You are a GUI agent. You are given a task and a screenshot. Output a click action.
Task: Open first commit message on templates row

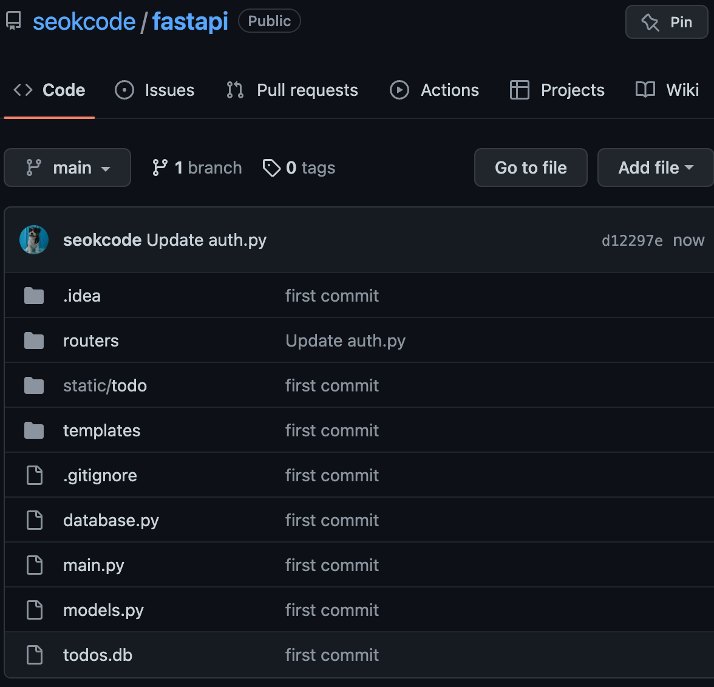point(332,431)
